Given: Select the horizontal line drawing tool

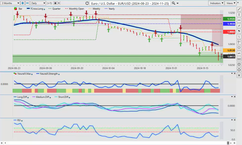Looking at the screenshot, I should [x=239, y=20].
